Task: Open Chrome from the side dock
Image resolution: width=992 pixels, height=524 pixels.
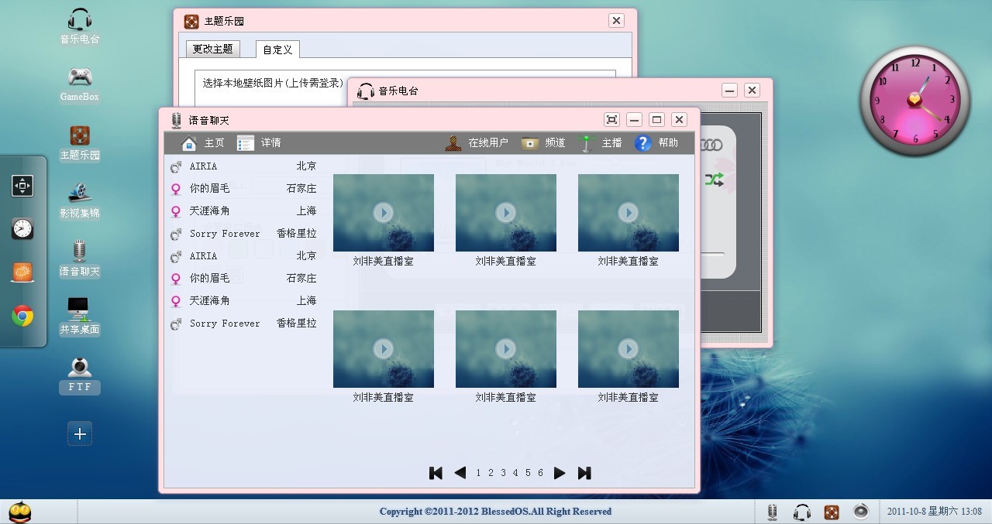Action: click(x=22, y=316)
